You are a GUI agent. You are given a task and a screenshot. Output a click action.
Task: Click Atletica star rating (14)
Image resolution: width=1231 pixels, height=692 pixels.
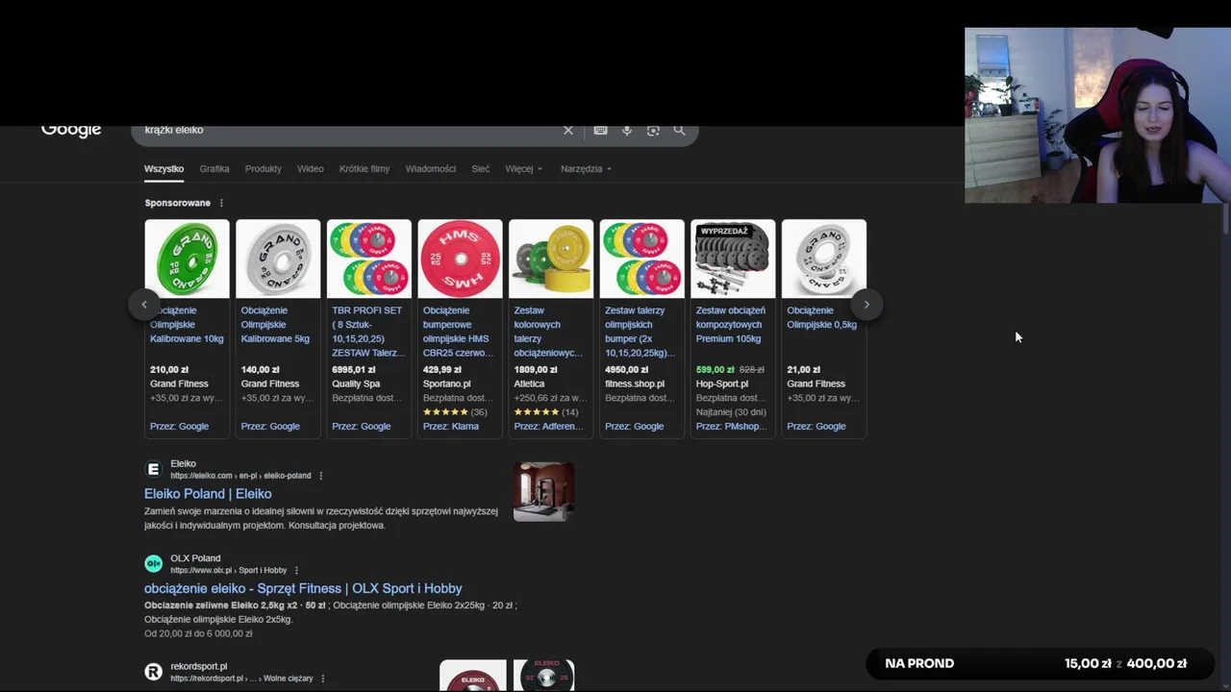coord(546,412)
